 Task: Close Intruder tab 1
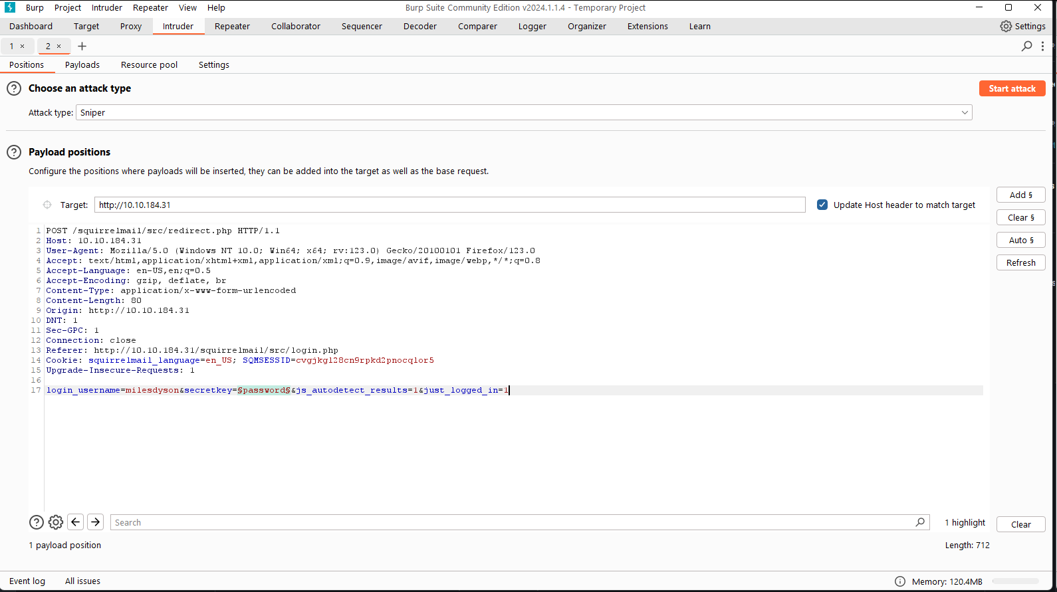click(22, 46)
